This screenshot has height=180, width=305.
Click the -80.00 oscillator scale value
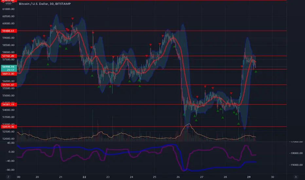point(10,170)
